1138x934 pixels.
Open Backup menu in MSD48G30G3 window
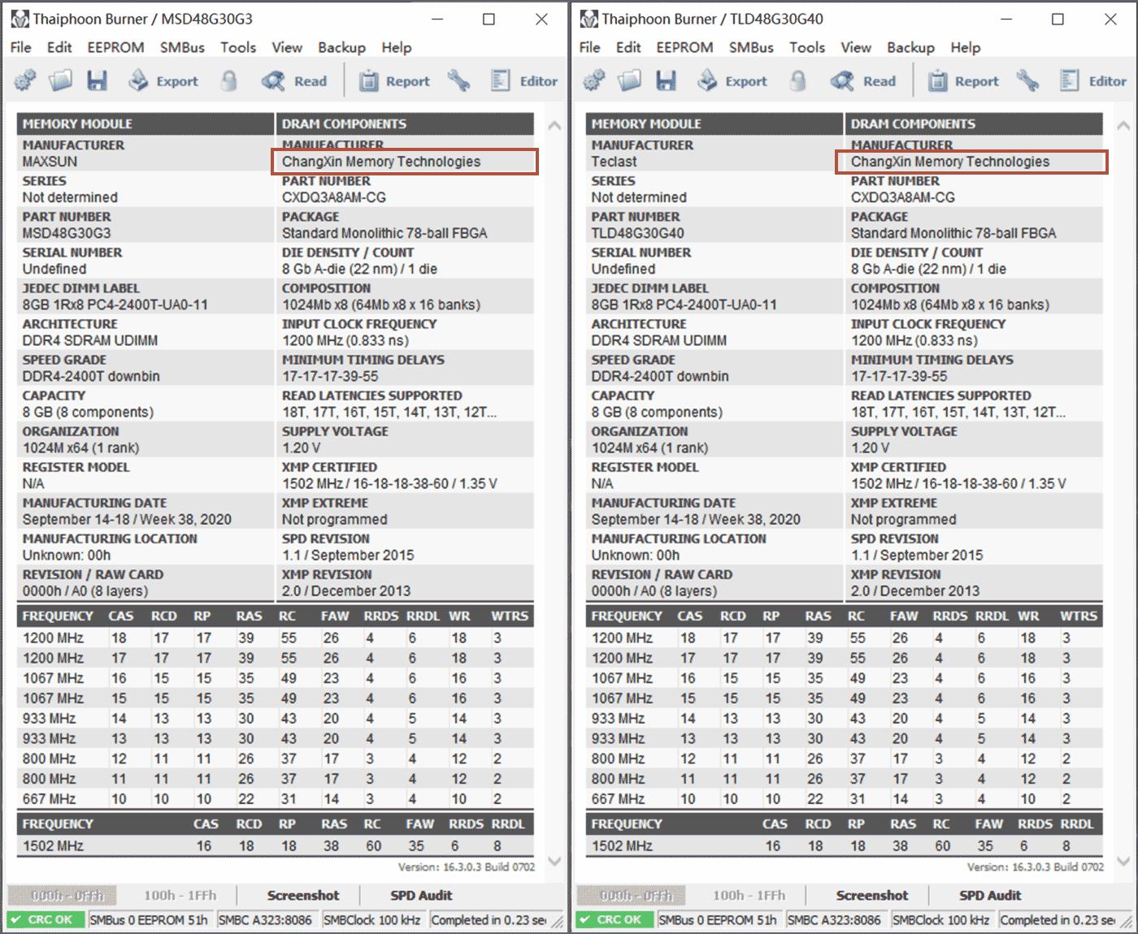(341, 47)
